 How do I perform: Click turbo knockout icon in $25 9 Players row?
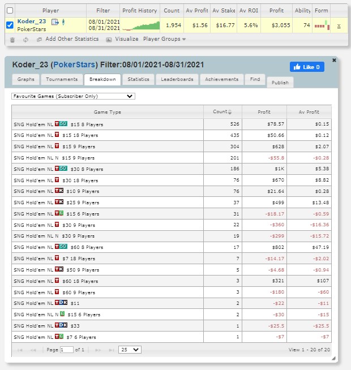tap(59, 202)
